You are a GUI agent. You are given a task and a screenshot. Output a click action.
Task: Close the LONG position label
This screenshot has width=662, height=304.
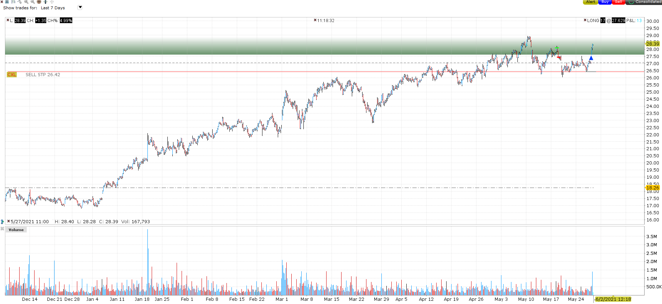tap(585, 20)
